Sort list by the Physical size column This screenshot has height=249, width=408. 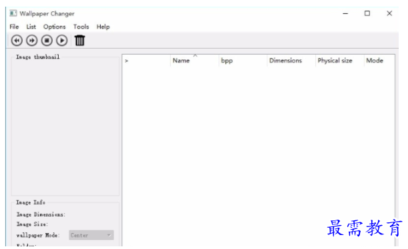[x=339, y=61]
